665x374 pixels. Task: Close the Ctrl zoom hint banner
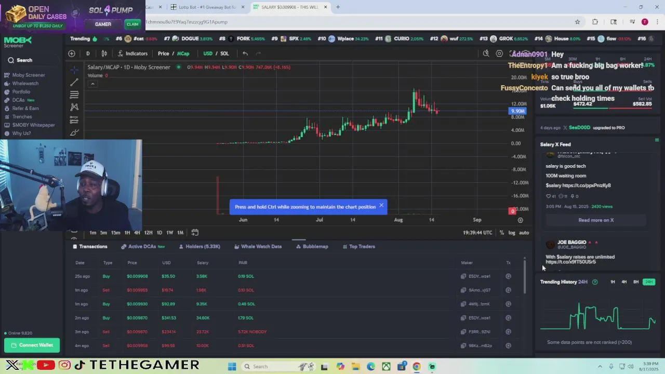pos(381,205)
